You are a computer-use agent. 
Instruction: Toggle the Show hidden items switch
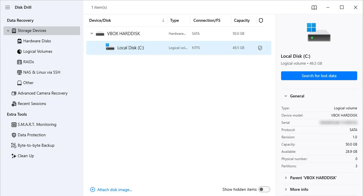[x=264, y=190]
